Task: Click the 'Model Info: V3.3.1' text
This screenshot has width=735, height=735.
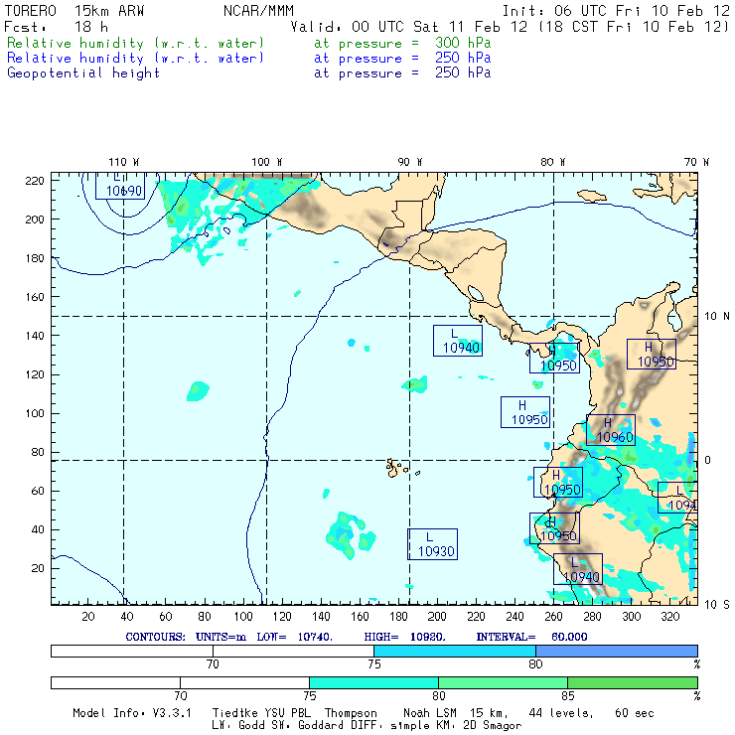Action: pyautogui.click(x=132, y=713)
